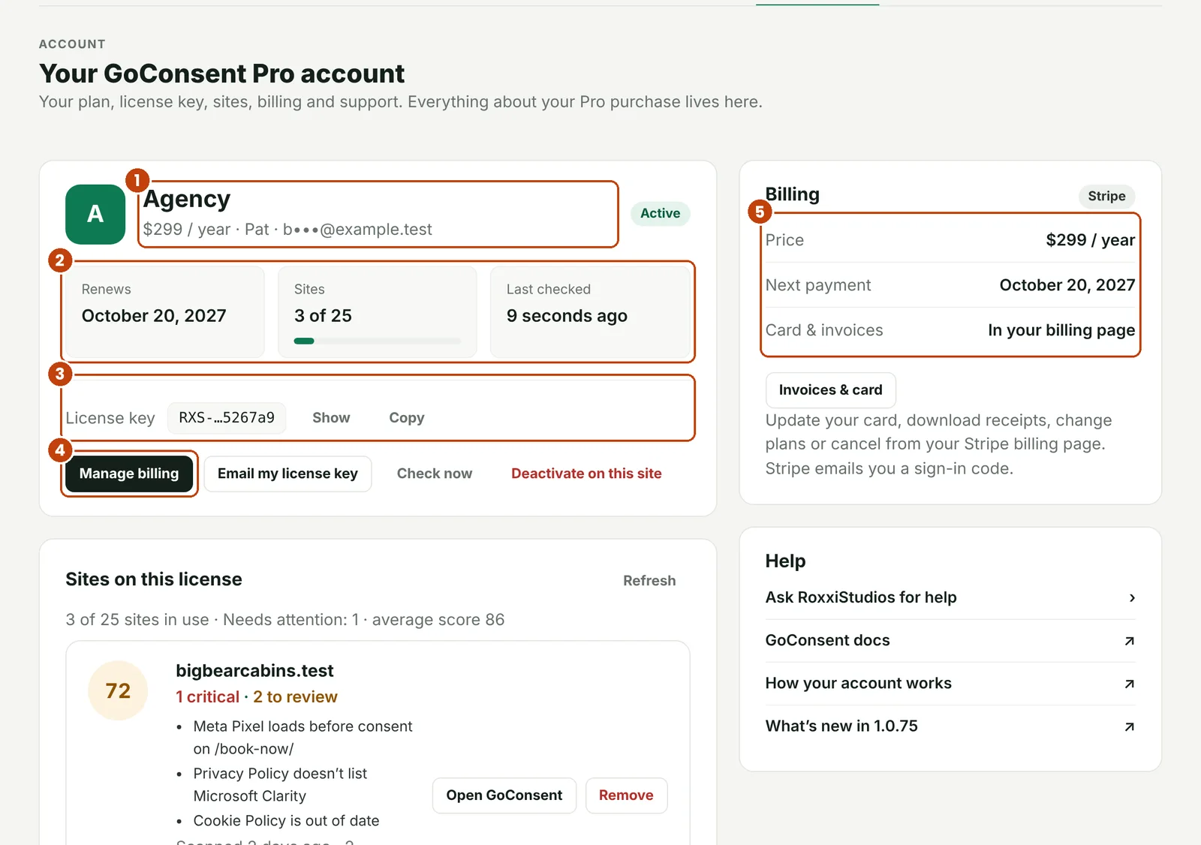This screenshot has width=1201, height=845.
Task: Click the 72 score badge for bigbearcabins.test
Action: point(118,690)
